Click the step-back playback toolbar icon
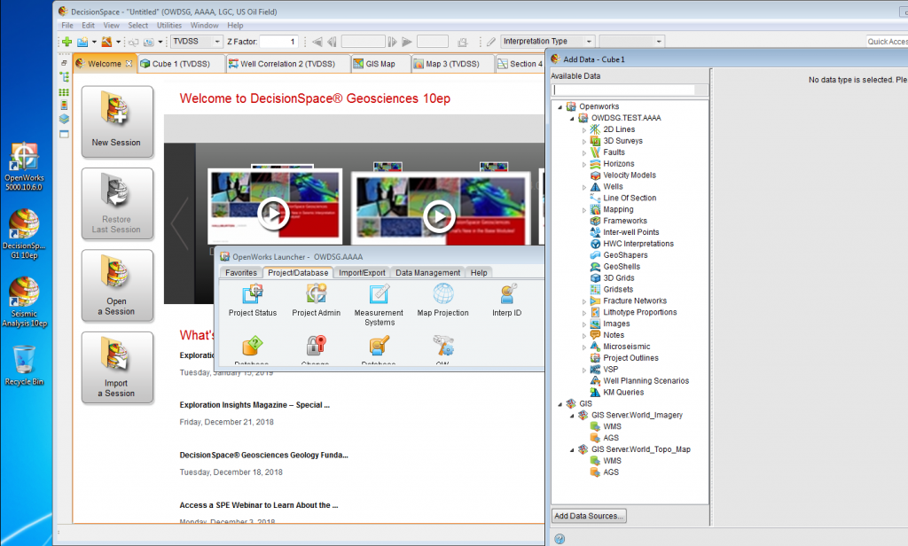The height and width of the screenshot is (546, 908). click(x=332, y=42)
